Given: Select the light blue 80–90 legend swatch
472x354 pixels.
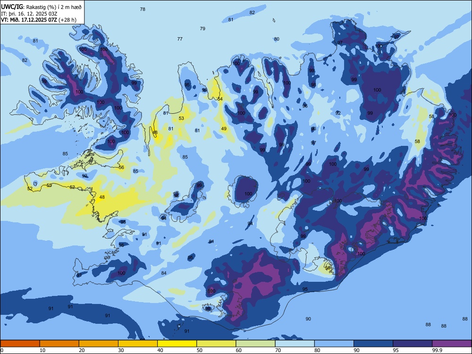Looking at the screenshot, I should (334, 344).
